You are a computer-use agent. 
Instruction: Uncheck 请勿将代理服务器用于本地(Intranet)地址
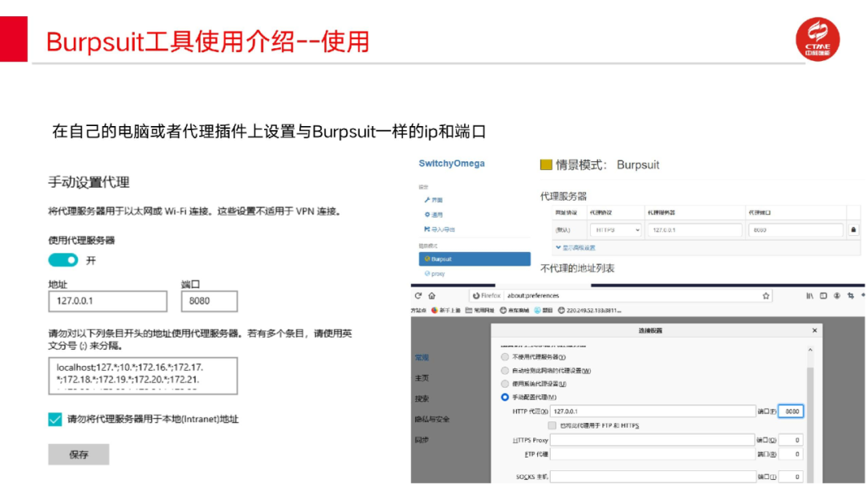pyautogui.click(x=55, y=420)
